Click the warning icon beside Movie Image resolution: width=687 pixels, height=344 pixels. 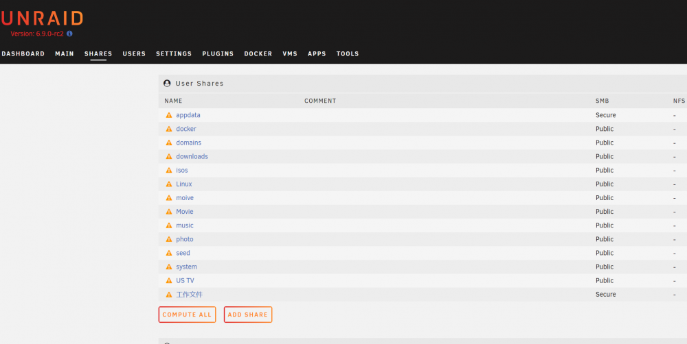click(x=169, y=212)
